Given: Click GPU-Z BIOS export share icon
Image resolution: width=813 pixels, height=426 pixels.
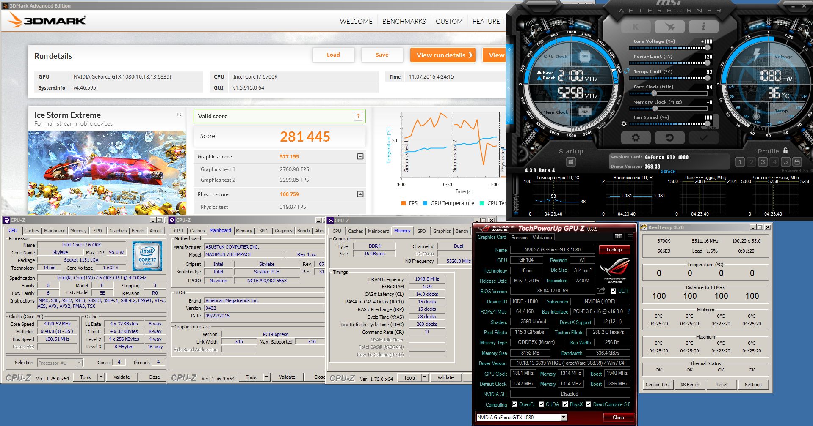Looking at the screenshot, I should 601,291.
